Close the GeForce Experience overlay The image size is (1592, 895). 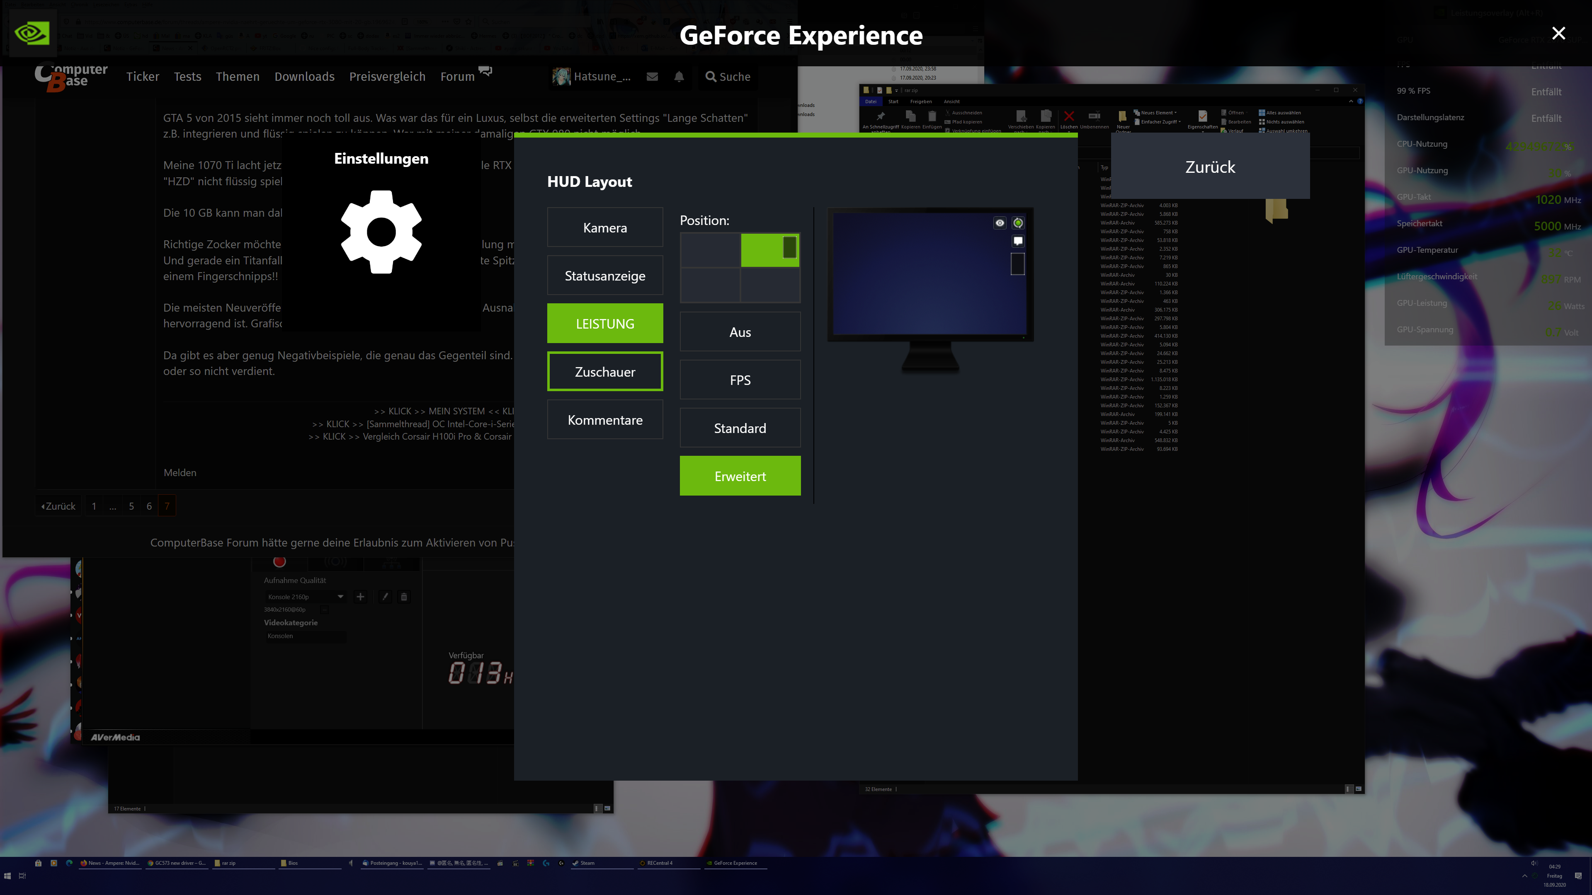1558,33
